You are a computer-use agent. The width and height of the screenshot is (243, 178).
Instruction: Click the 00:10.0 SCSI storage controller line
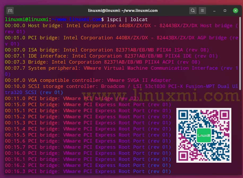coord(121,86)
